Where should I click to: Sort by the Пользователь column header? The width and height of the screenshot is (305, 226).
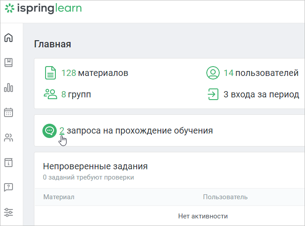pos(225,197)
